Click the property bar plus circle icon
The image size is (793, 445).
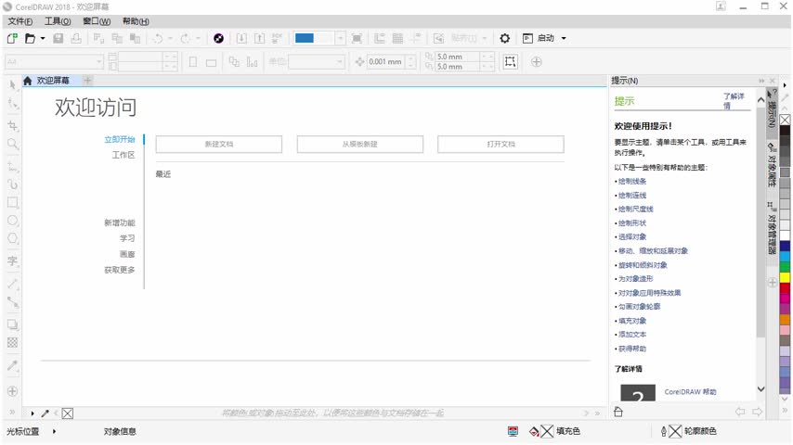[x=537, y=61]
